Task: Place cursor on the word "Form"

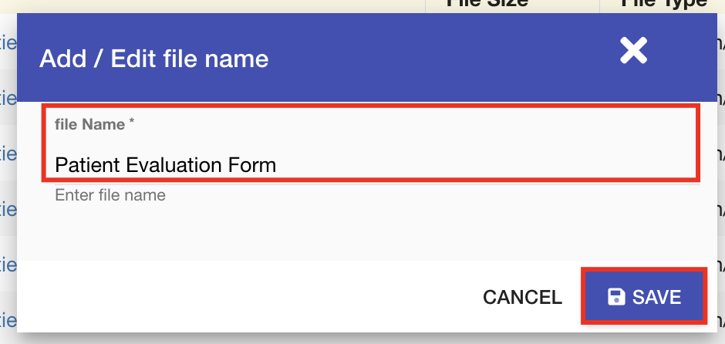Action: click(255, 164)
